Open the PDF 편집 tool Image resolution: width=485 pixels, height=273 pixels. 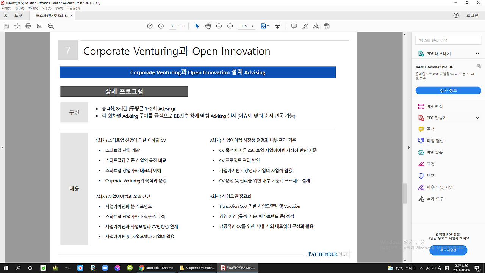tap(430, 107)
